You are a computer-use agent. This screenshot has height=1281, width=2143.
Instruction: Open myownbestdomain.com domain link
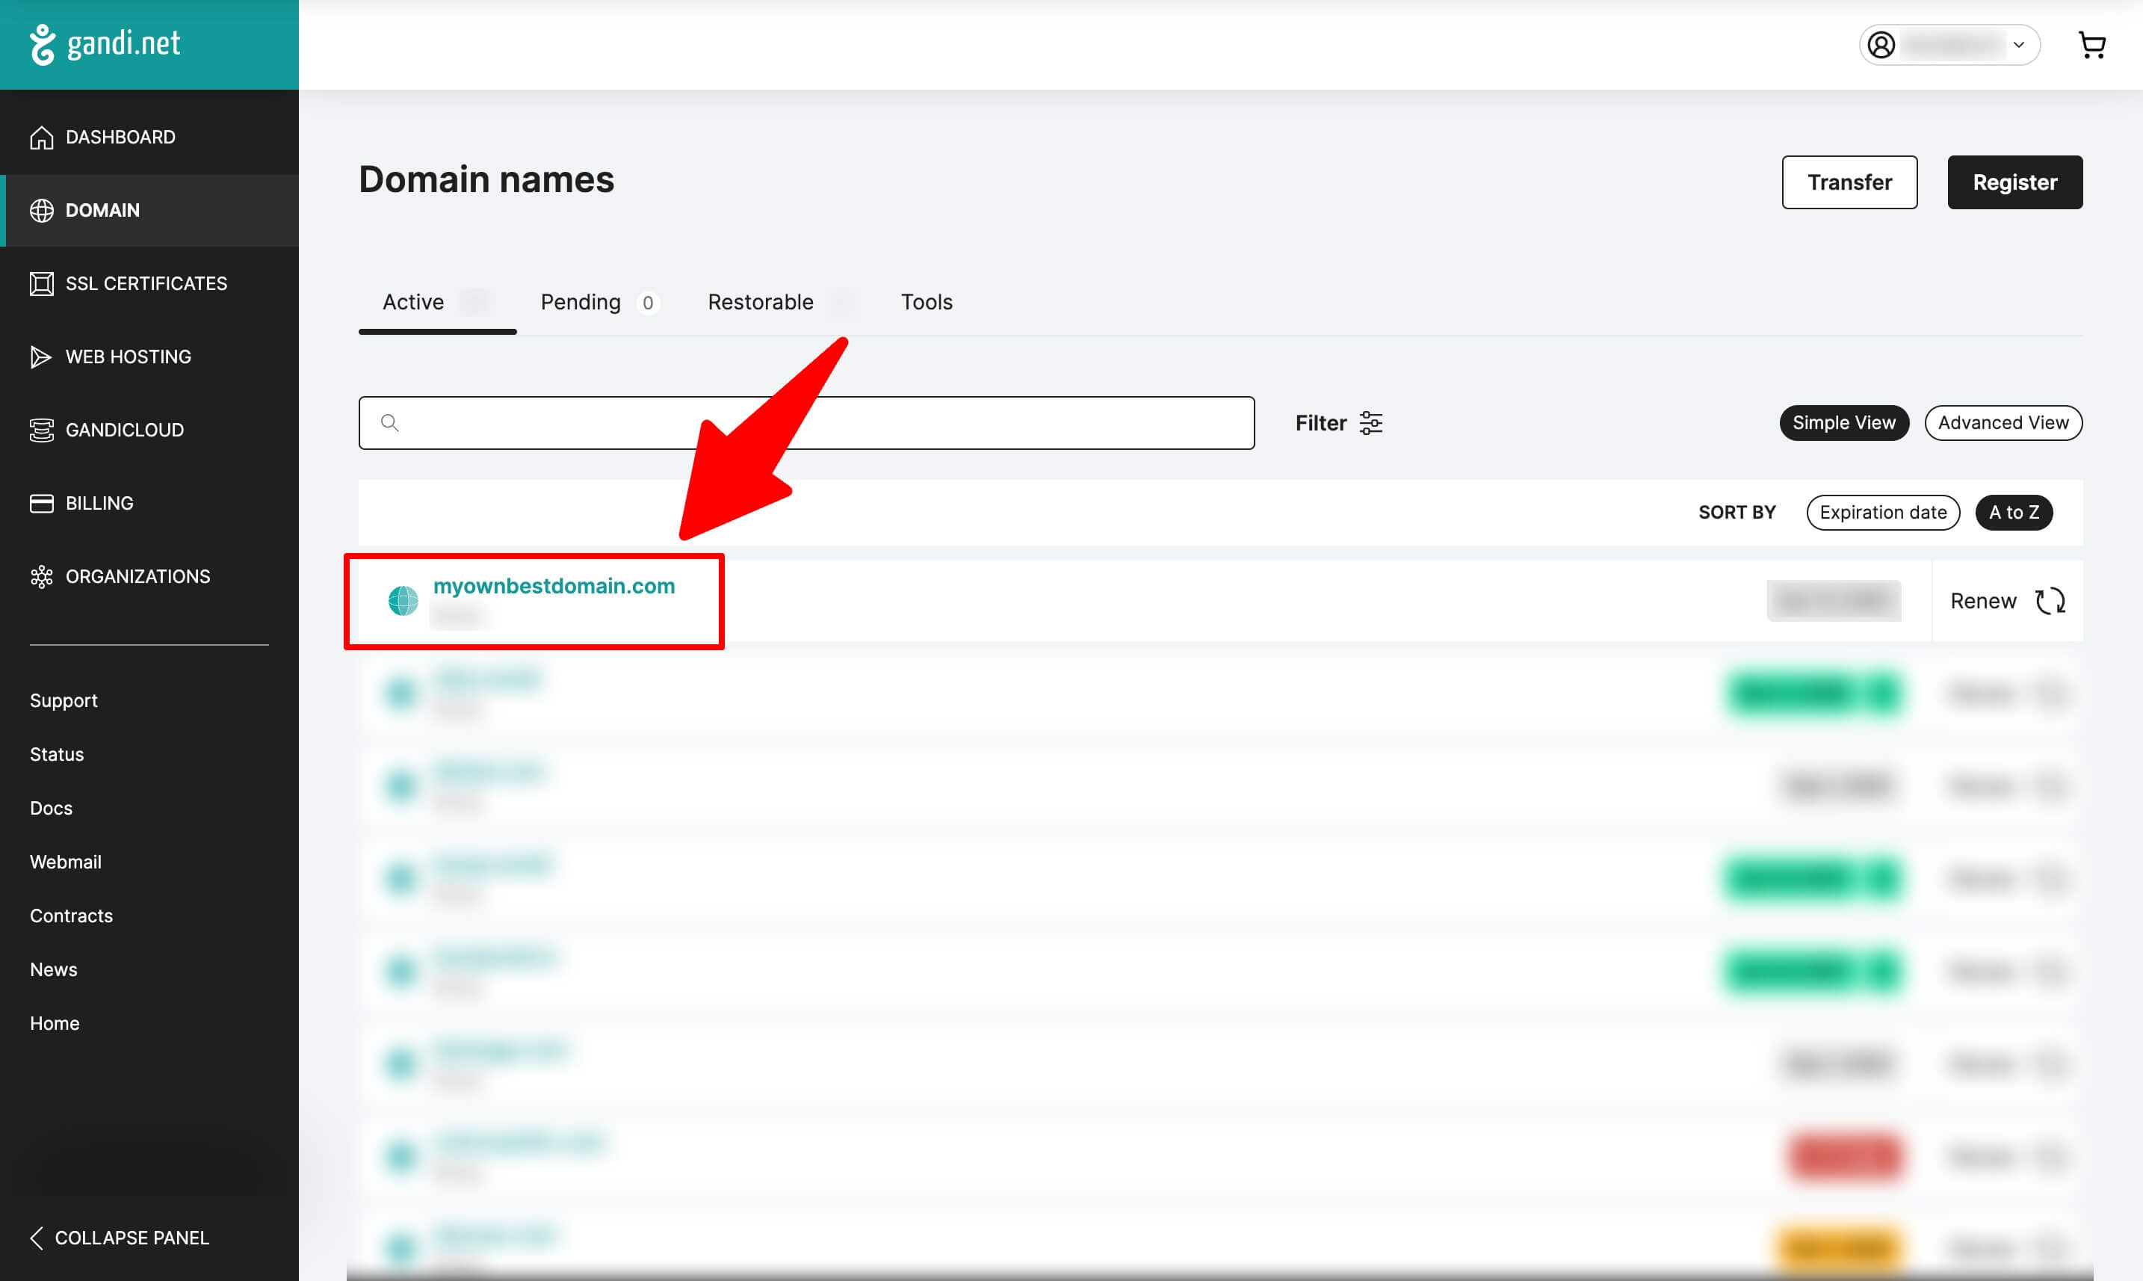click(x=553, y=586)
